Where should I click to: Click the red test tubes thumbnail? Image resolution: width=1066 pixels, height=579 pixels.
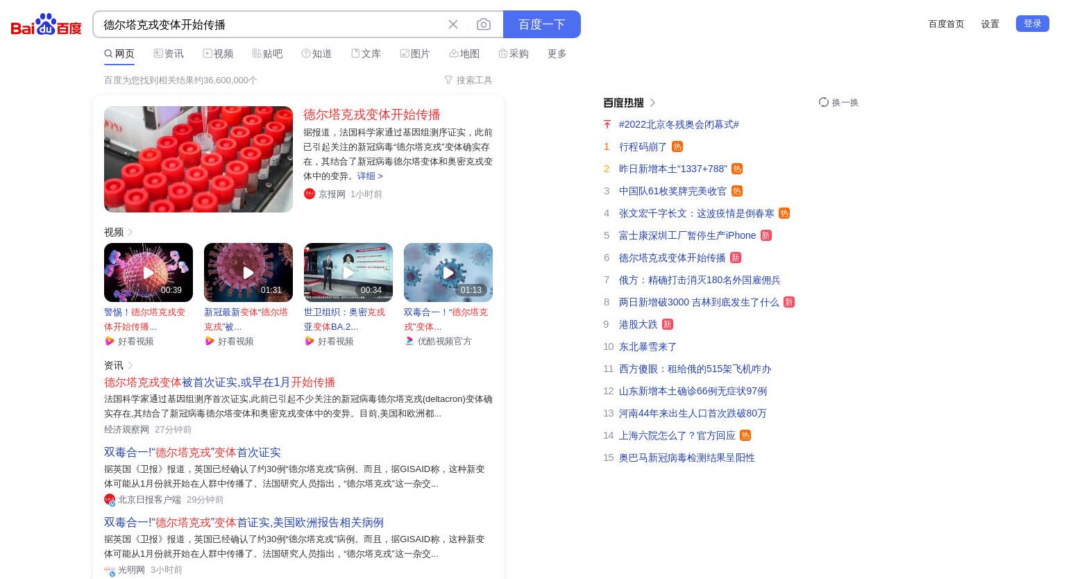coord(198,159)
